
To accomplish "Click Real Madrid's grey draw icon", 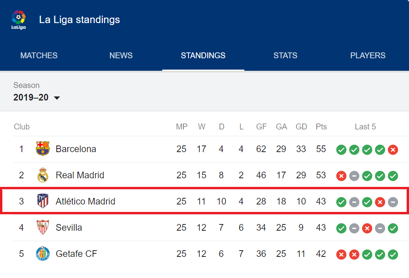I will click(354, 176).
